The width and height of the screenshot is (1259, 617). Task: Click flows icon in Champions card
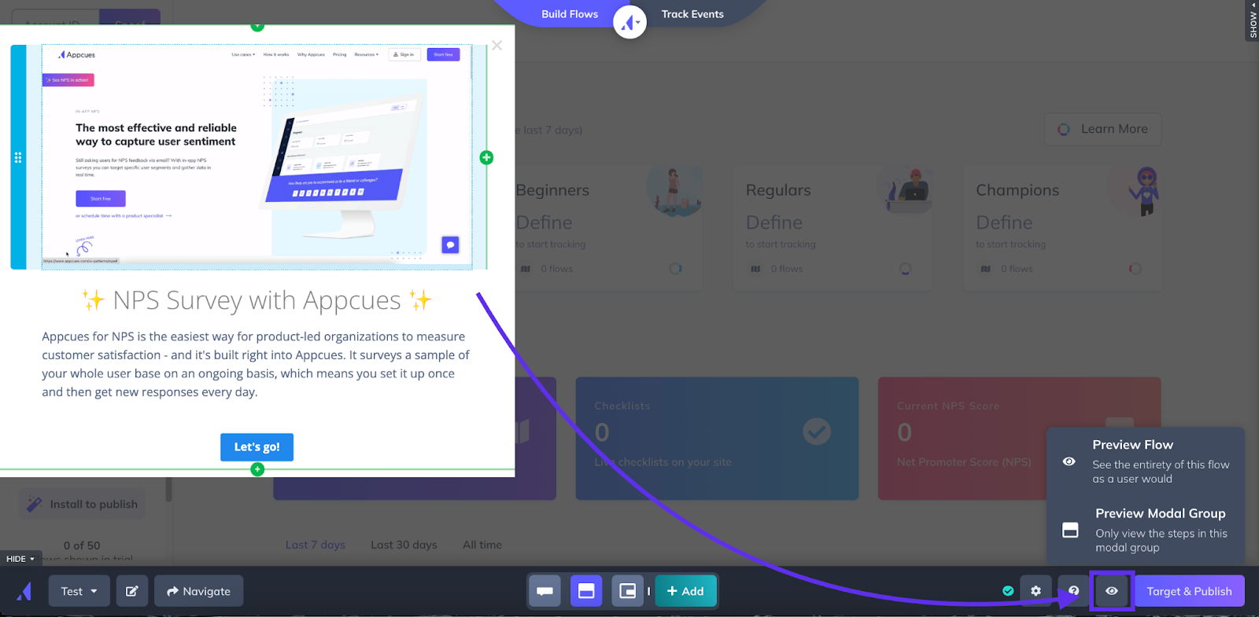[x=985, y=269]
